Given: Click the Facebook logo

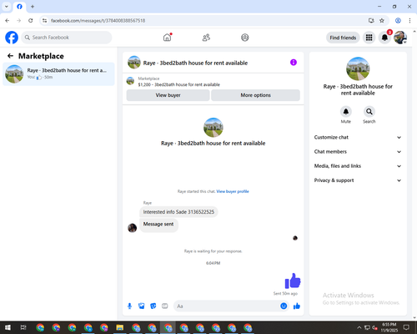Looking at the screenshot, I should pyautogui.click(x=12, y=38).
